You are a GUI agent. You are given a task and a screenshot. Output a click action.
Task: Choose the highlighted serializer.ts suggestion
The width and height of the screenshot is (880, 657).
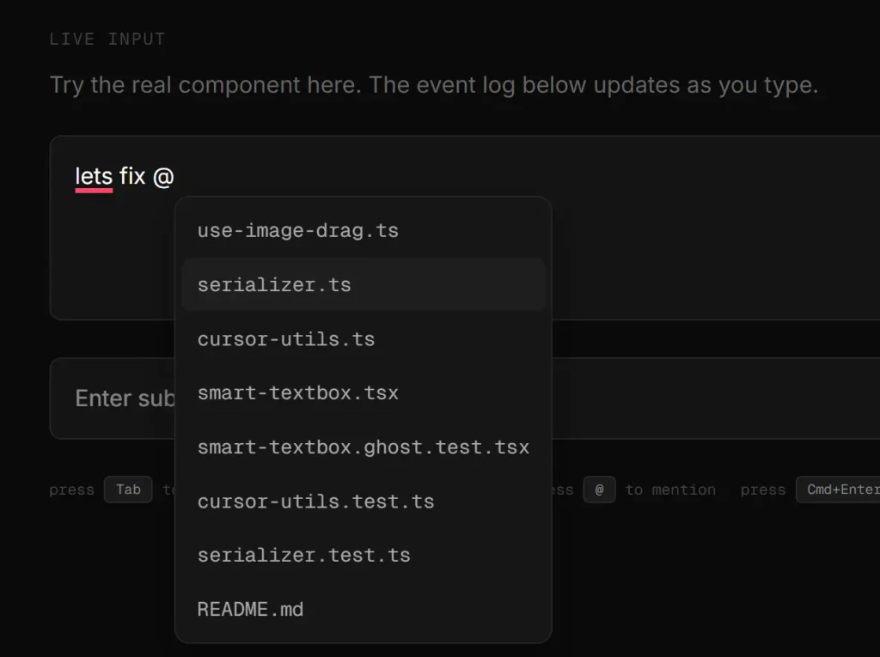coord(273,283)
